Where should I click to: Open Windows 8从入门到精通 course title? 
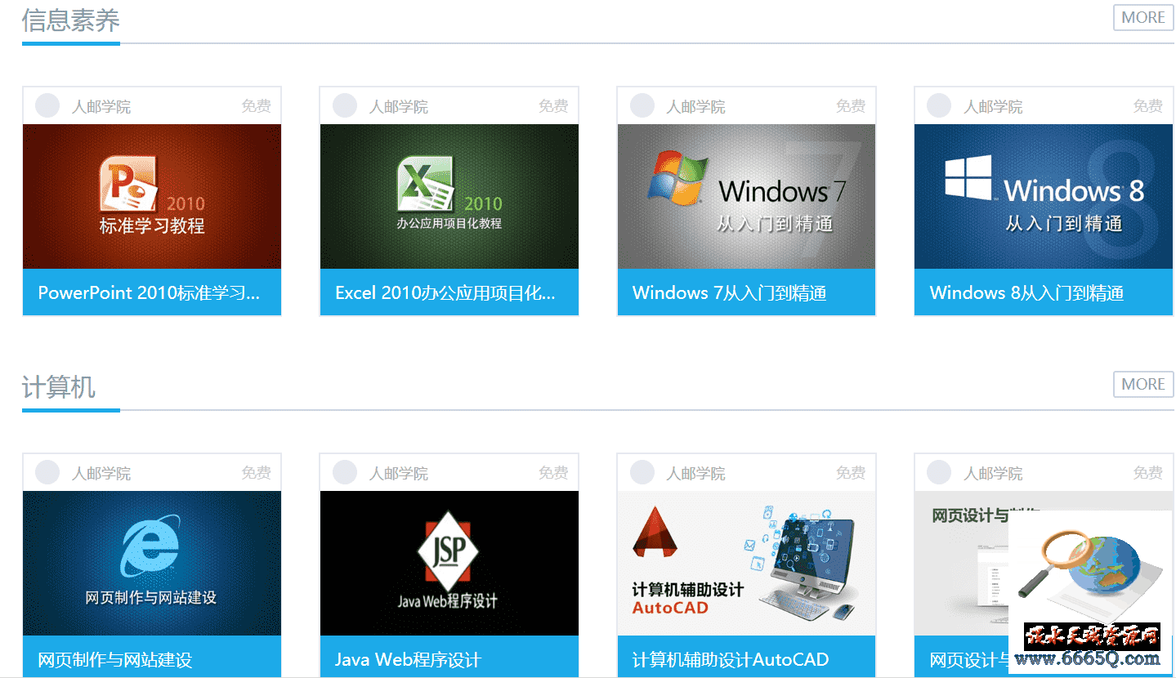click(x=1027, y=292)
